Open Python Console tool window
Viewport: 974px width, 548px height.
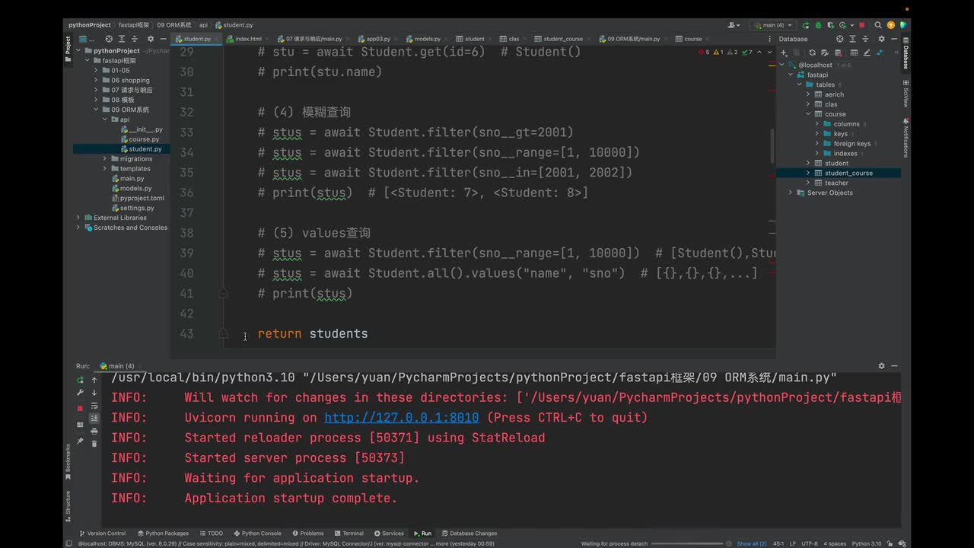257,534
